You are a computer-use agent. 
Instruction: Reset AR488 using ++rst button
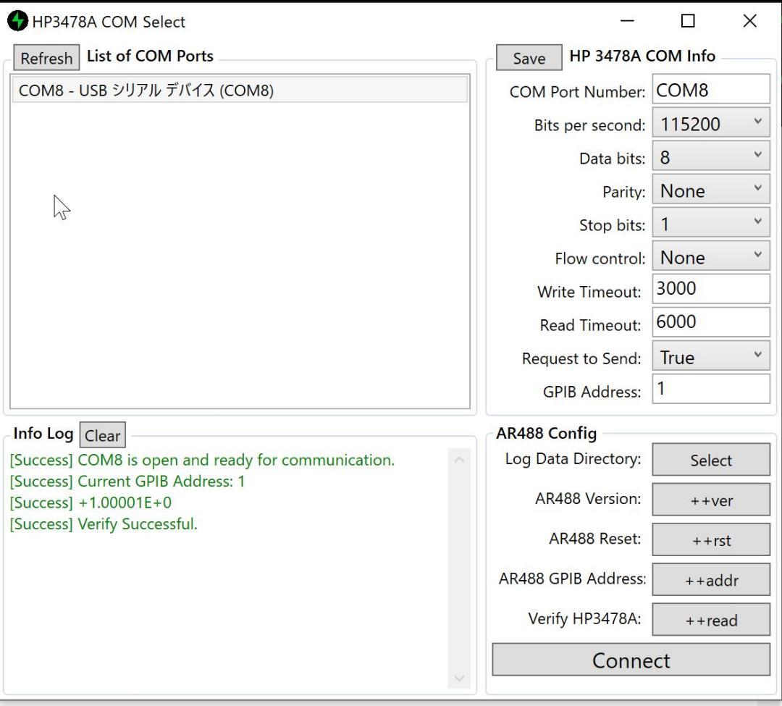710,540
